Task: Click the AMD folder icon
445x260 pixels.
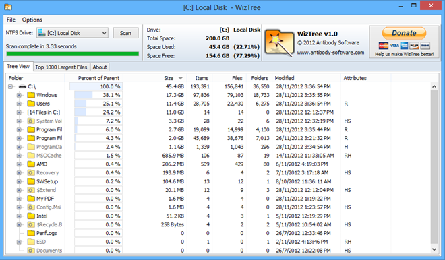Action: (x=31, y=164)
